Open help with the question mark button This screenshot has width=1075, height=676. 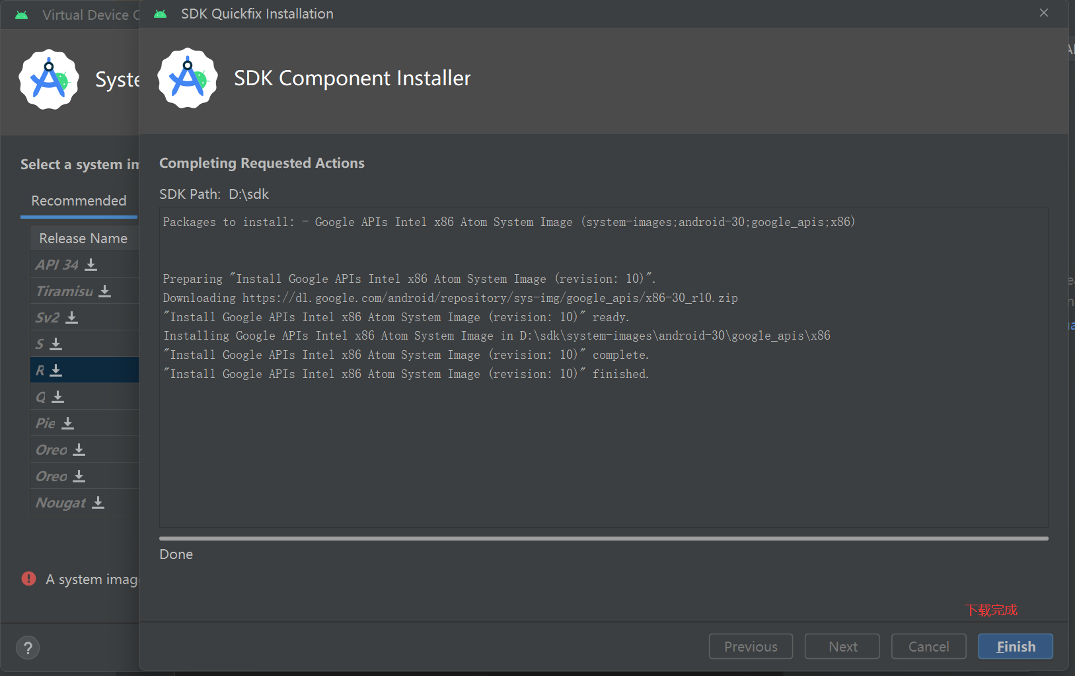point(28,648)
